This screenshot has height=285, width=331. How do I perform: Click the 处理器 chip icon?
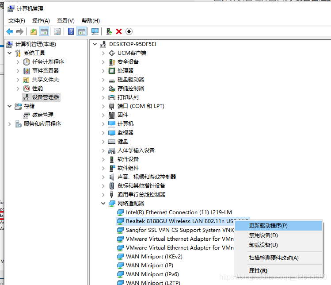(x=112, y=71)
